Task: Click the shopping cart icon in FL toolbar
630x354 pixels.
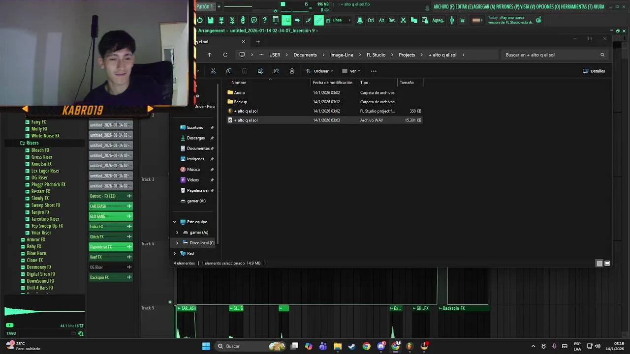Action: click(x=462, y=20)
